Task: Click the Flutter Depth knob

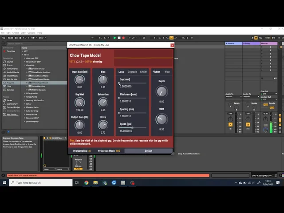Action: tap(162, 91)
